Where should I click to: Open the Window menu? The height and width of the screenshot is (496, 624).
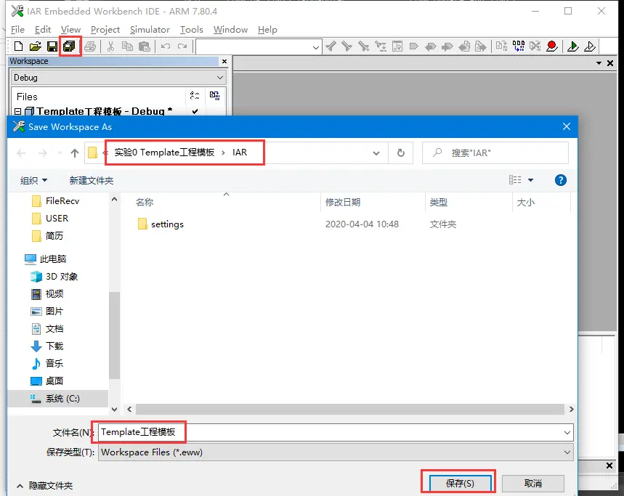tap(230, 30)
